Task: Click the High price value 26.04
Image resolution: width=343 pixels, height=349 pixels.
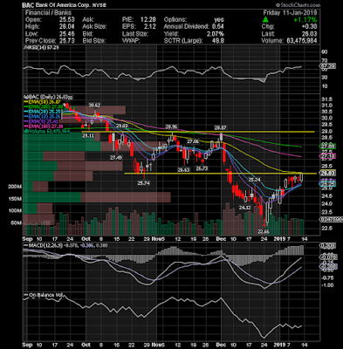Action: coord(66,27)
